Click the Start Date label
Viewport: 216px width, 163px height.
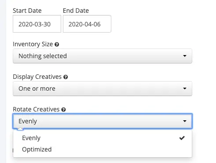pos(27,11)
